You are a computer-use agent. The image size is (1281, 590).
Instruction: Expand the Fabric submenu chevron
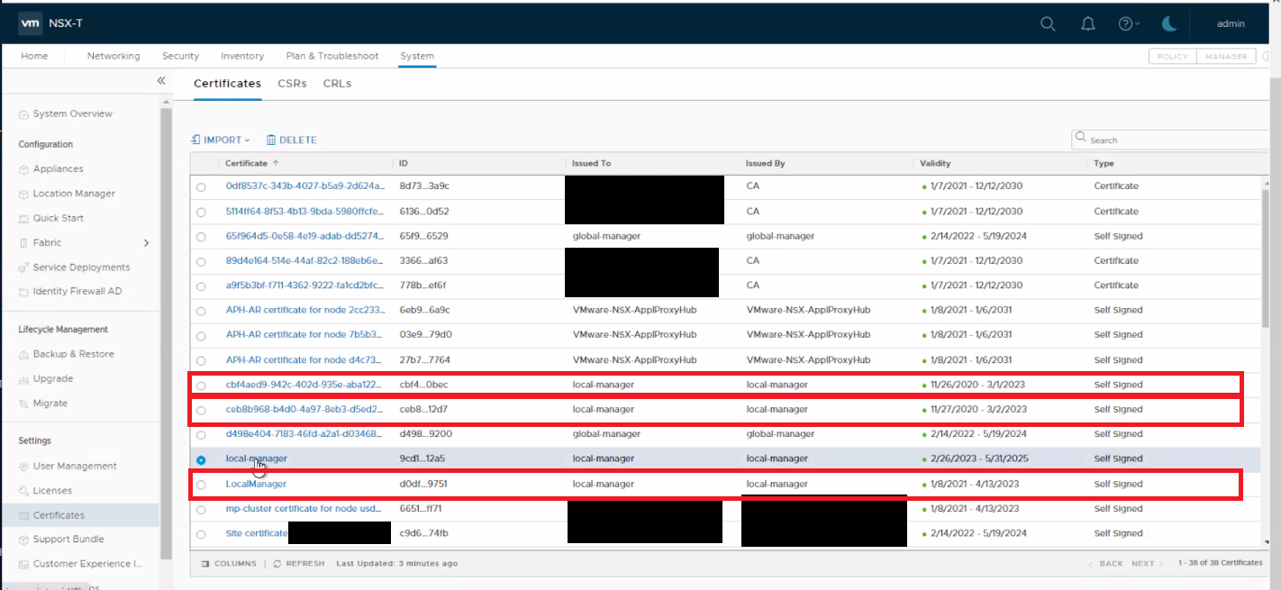tap(146, 243)
